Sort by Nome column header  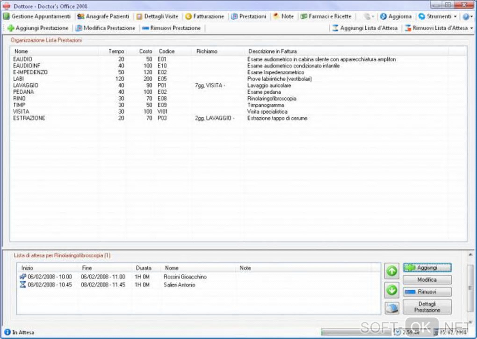pyautogui.click(x=55, y=51)
